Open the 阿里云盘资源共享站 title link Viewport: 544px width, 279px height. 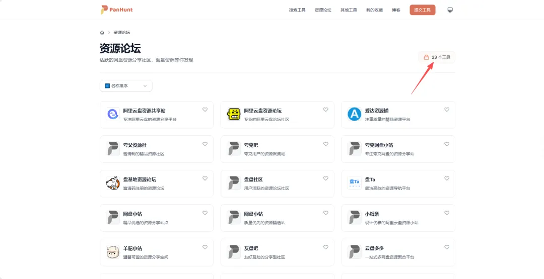point(145,111)
